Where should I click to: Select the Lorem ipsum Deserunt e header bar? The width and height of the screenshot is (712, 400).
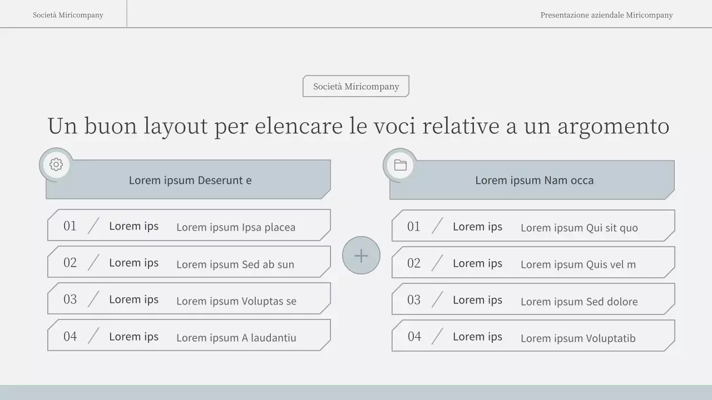coord(189,180)
